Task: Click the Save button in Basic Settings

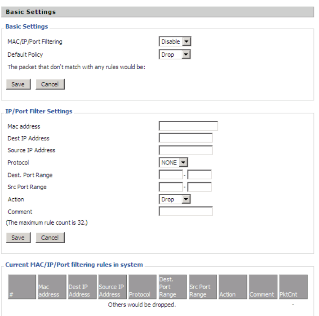Action: point(18,84)
